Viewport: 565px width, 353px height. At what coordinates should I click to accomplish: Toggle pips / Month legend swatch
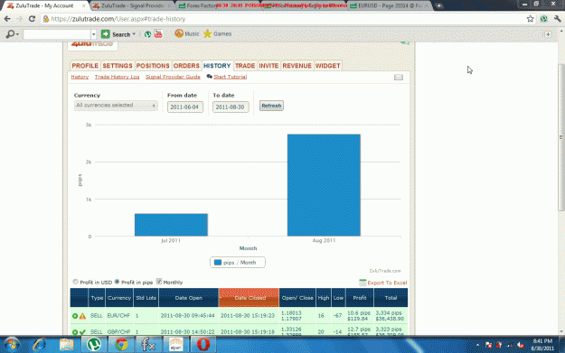(x=218, y=263)
